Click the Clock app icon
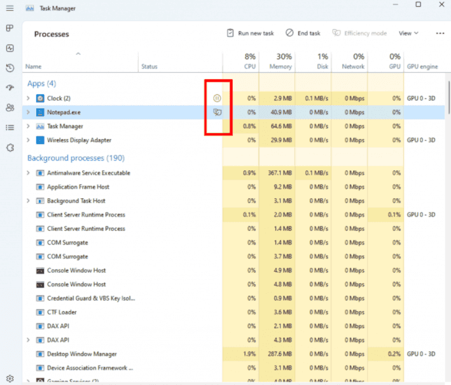451x385 pixels. (40, 98)
